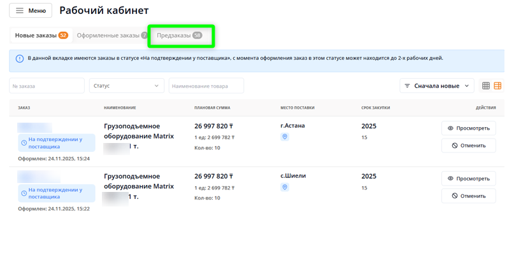Viewport: 514px width, 279px height.
Task: Click clock icon in second order status badge
Action: pos(24,193)
